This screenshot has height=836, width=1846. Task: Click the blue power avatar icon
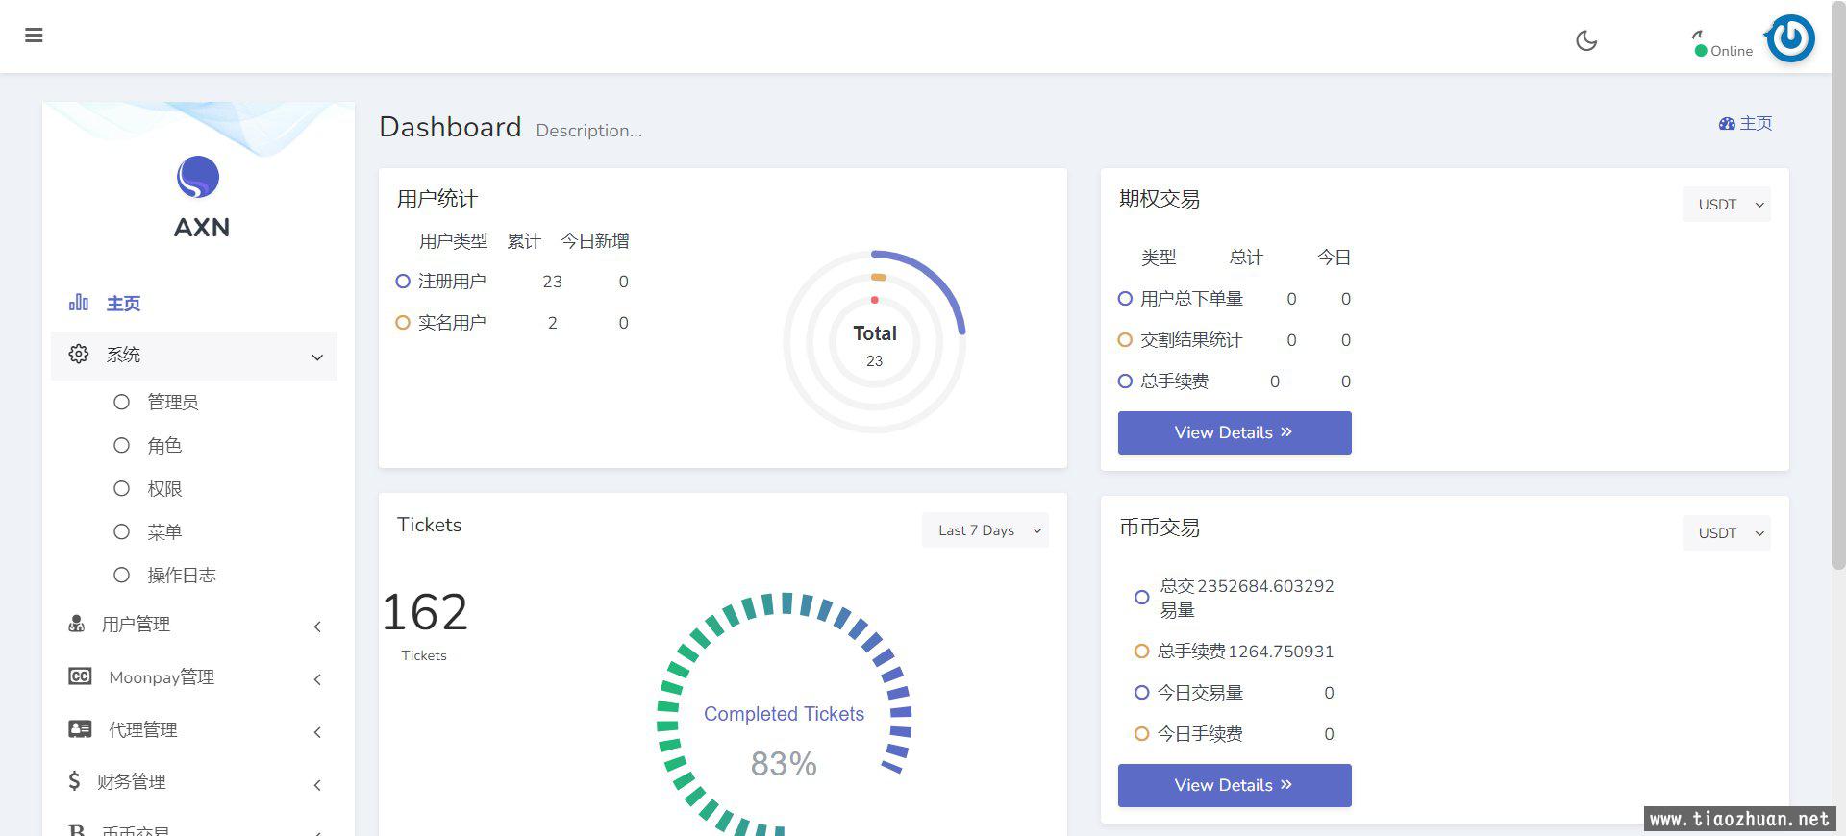pyautogui.click(x=1790, y=38)
